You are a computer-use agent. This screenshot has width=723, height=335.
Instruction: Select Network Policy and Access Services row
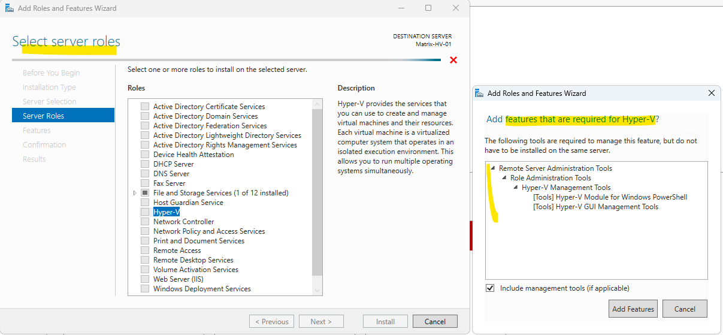(209, 231)
